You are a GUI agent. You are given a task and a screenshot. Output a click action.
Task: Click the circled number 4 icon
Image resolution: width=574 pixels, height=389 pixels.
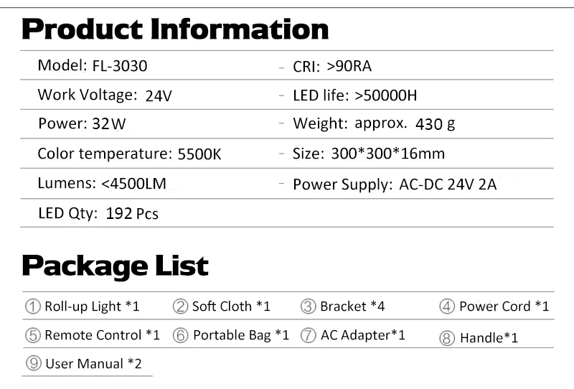click(447, 306)
